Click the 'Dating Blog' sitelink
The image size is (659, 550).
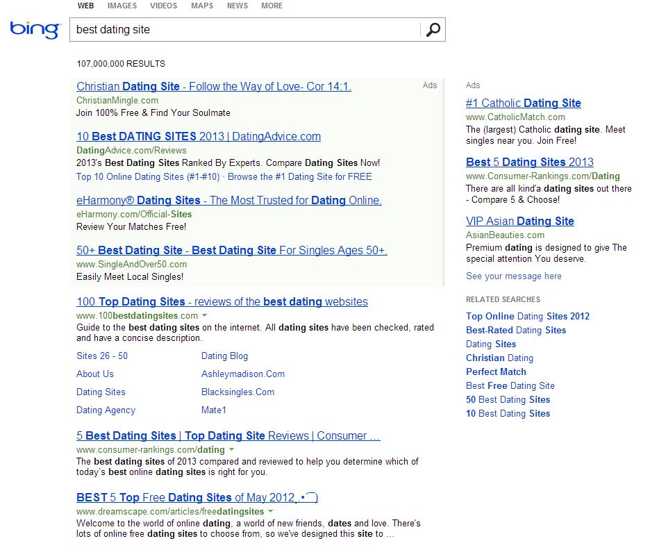coord(224,356)
